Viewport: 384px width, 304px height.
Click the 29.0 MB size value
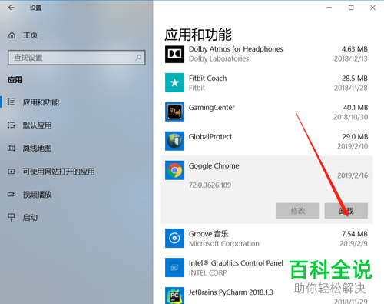(x=355, y=137)
